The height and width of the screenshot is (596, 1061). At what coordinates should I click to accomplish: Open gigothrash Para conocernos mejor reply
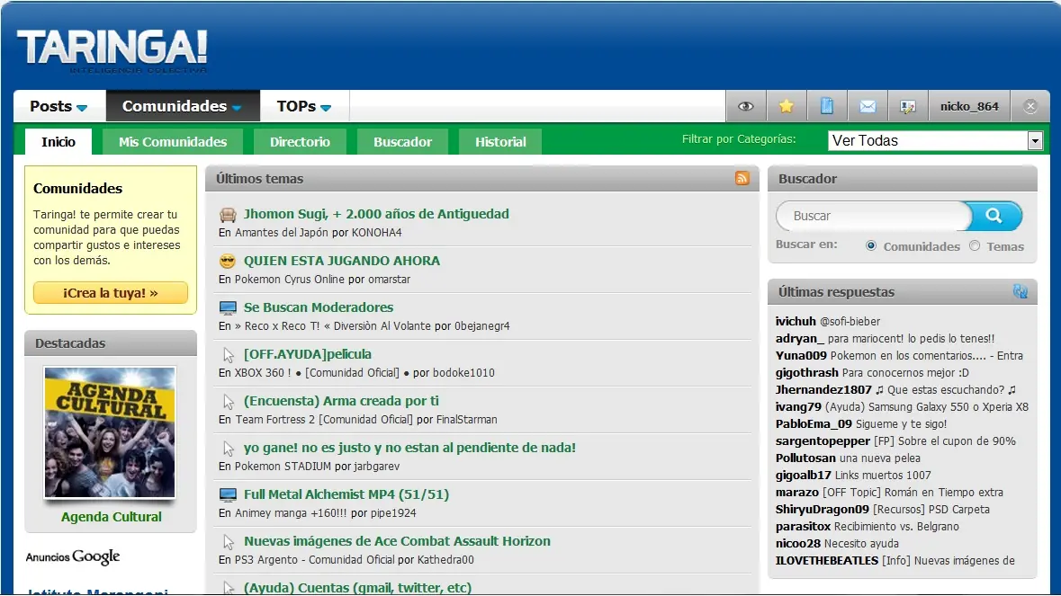872,372
